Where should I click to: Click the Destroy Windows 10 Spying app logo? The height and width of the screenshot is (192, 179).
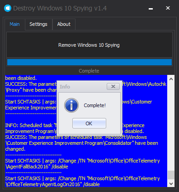click(8, 8)
